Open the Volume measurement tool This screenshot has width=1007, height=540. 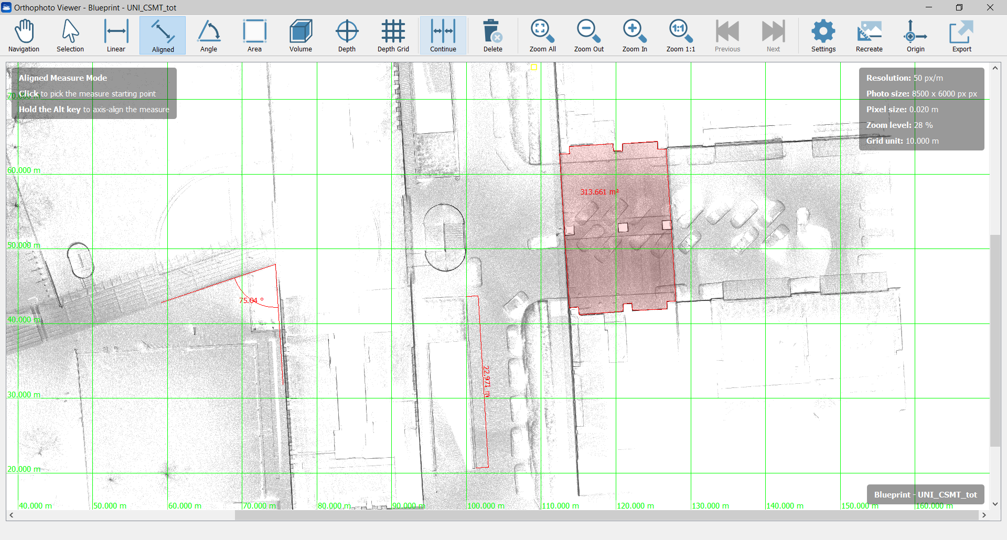coord(301,36)
